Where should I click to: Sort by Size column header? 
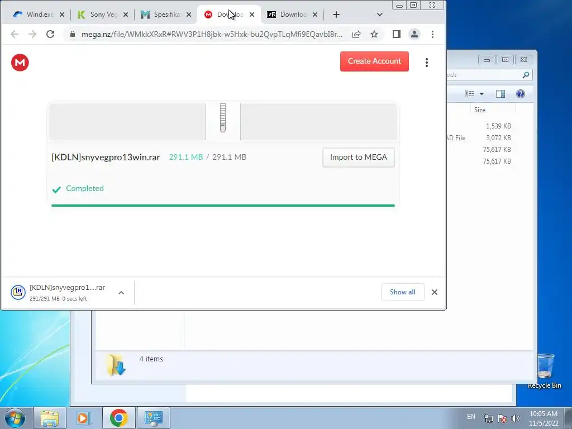pos(480,110)
